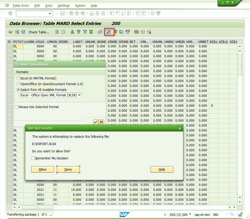
Task: Click the change layout grid icon
Action: click(136, 32)
